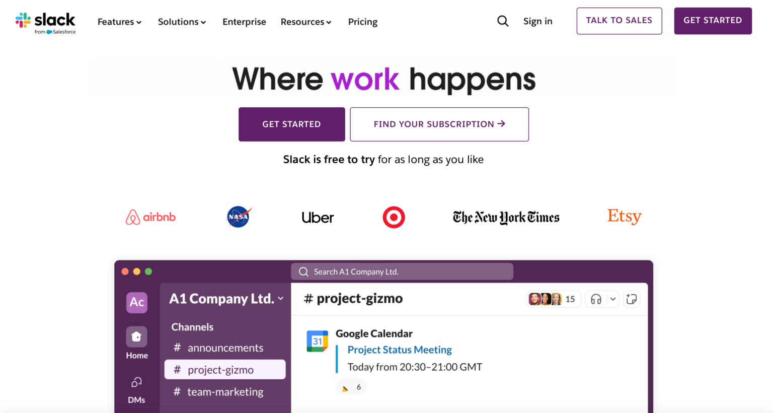Viewport: 773px width, 413px height.
Task: Click the GET STARTED button
Action: (291, 124)
